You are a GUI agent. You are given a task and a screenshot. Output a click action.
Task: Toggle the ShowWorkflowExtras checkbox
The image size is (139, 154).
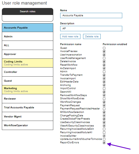click(104, 98)
